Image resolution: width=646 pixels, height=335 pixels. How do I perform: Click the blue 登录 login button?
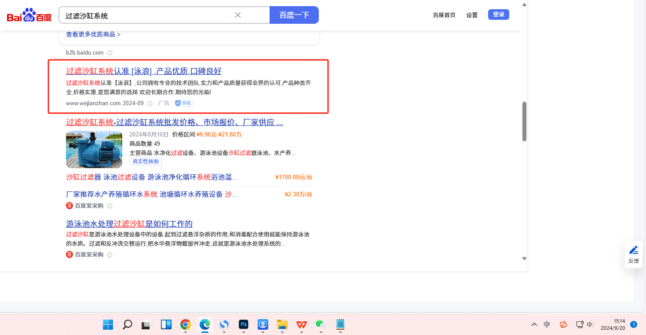point(498,15)
